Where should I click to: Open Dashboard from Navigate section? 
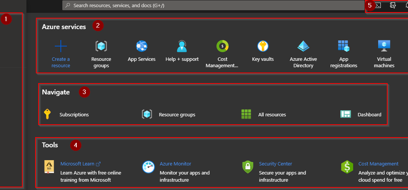[369, 114]
